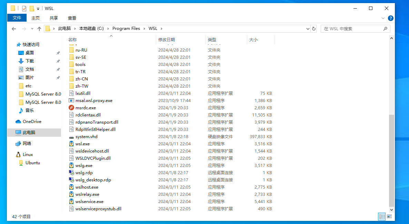Select wslserviceproxystub.dll file name
Viewport: 409px width, 224px height.
(98, 209)
